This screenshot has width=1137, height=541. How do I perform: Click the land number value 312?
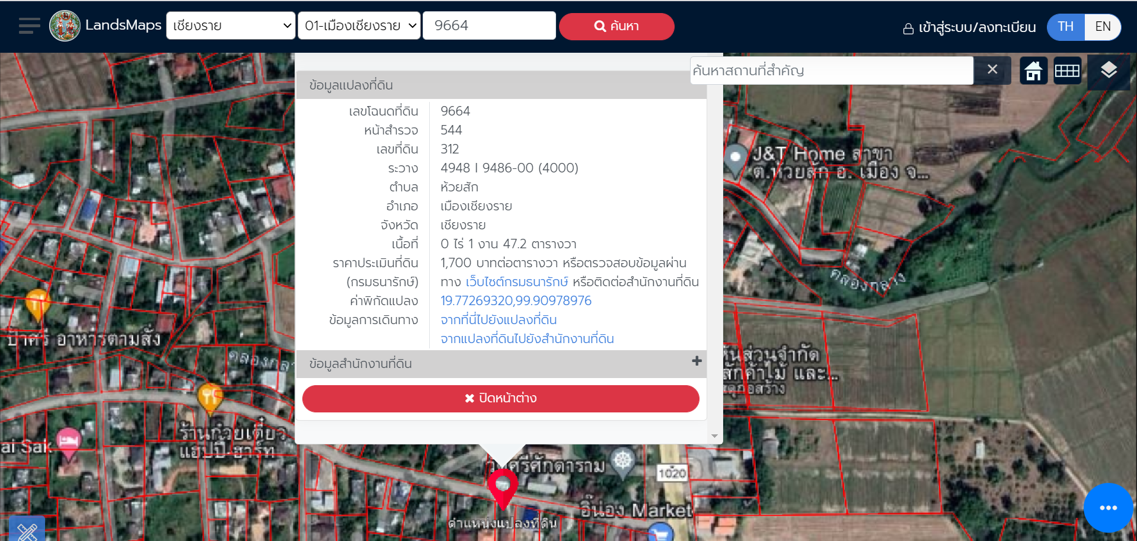click(449, 149)
